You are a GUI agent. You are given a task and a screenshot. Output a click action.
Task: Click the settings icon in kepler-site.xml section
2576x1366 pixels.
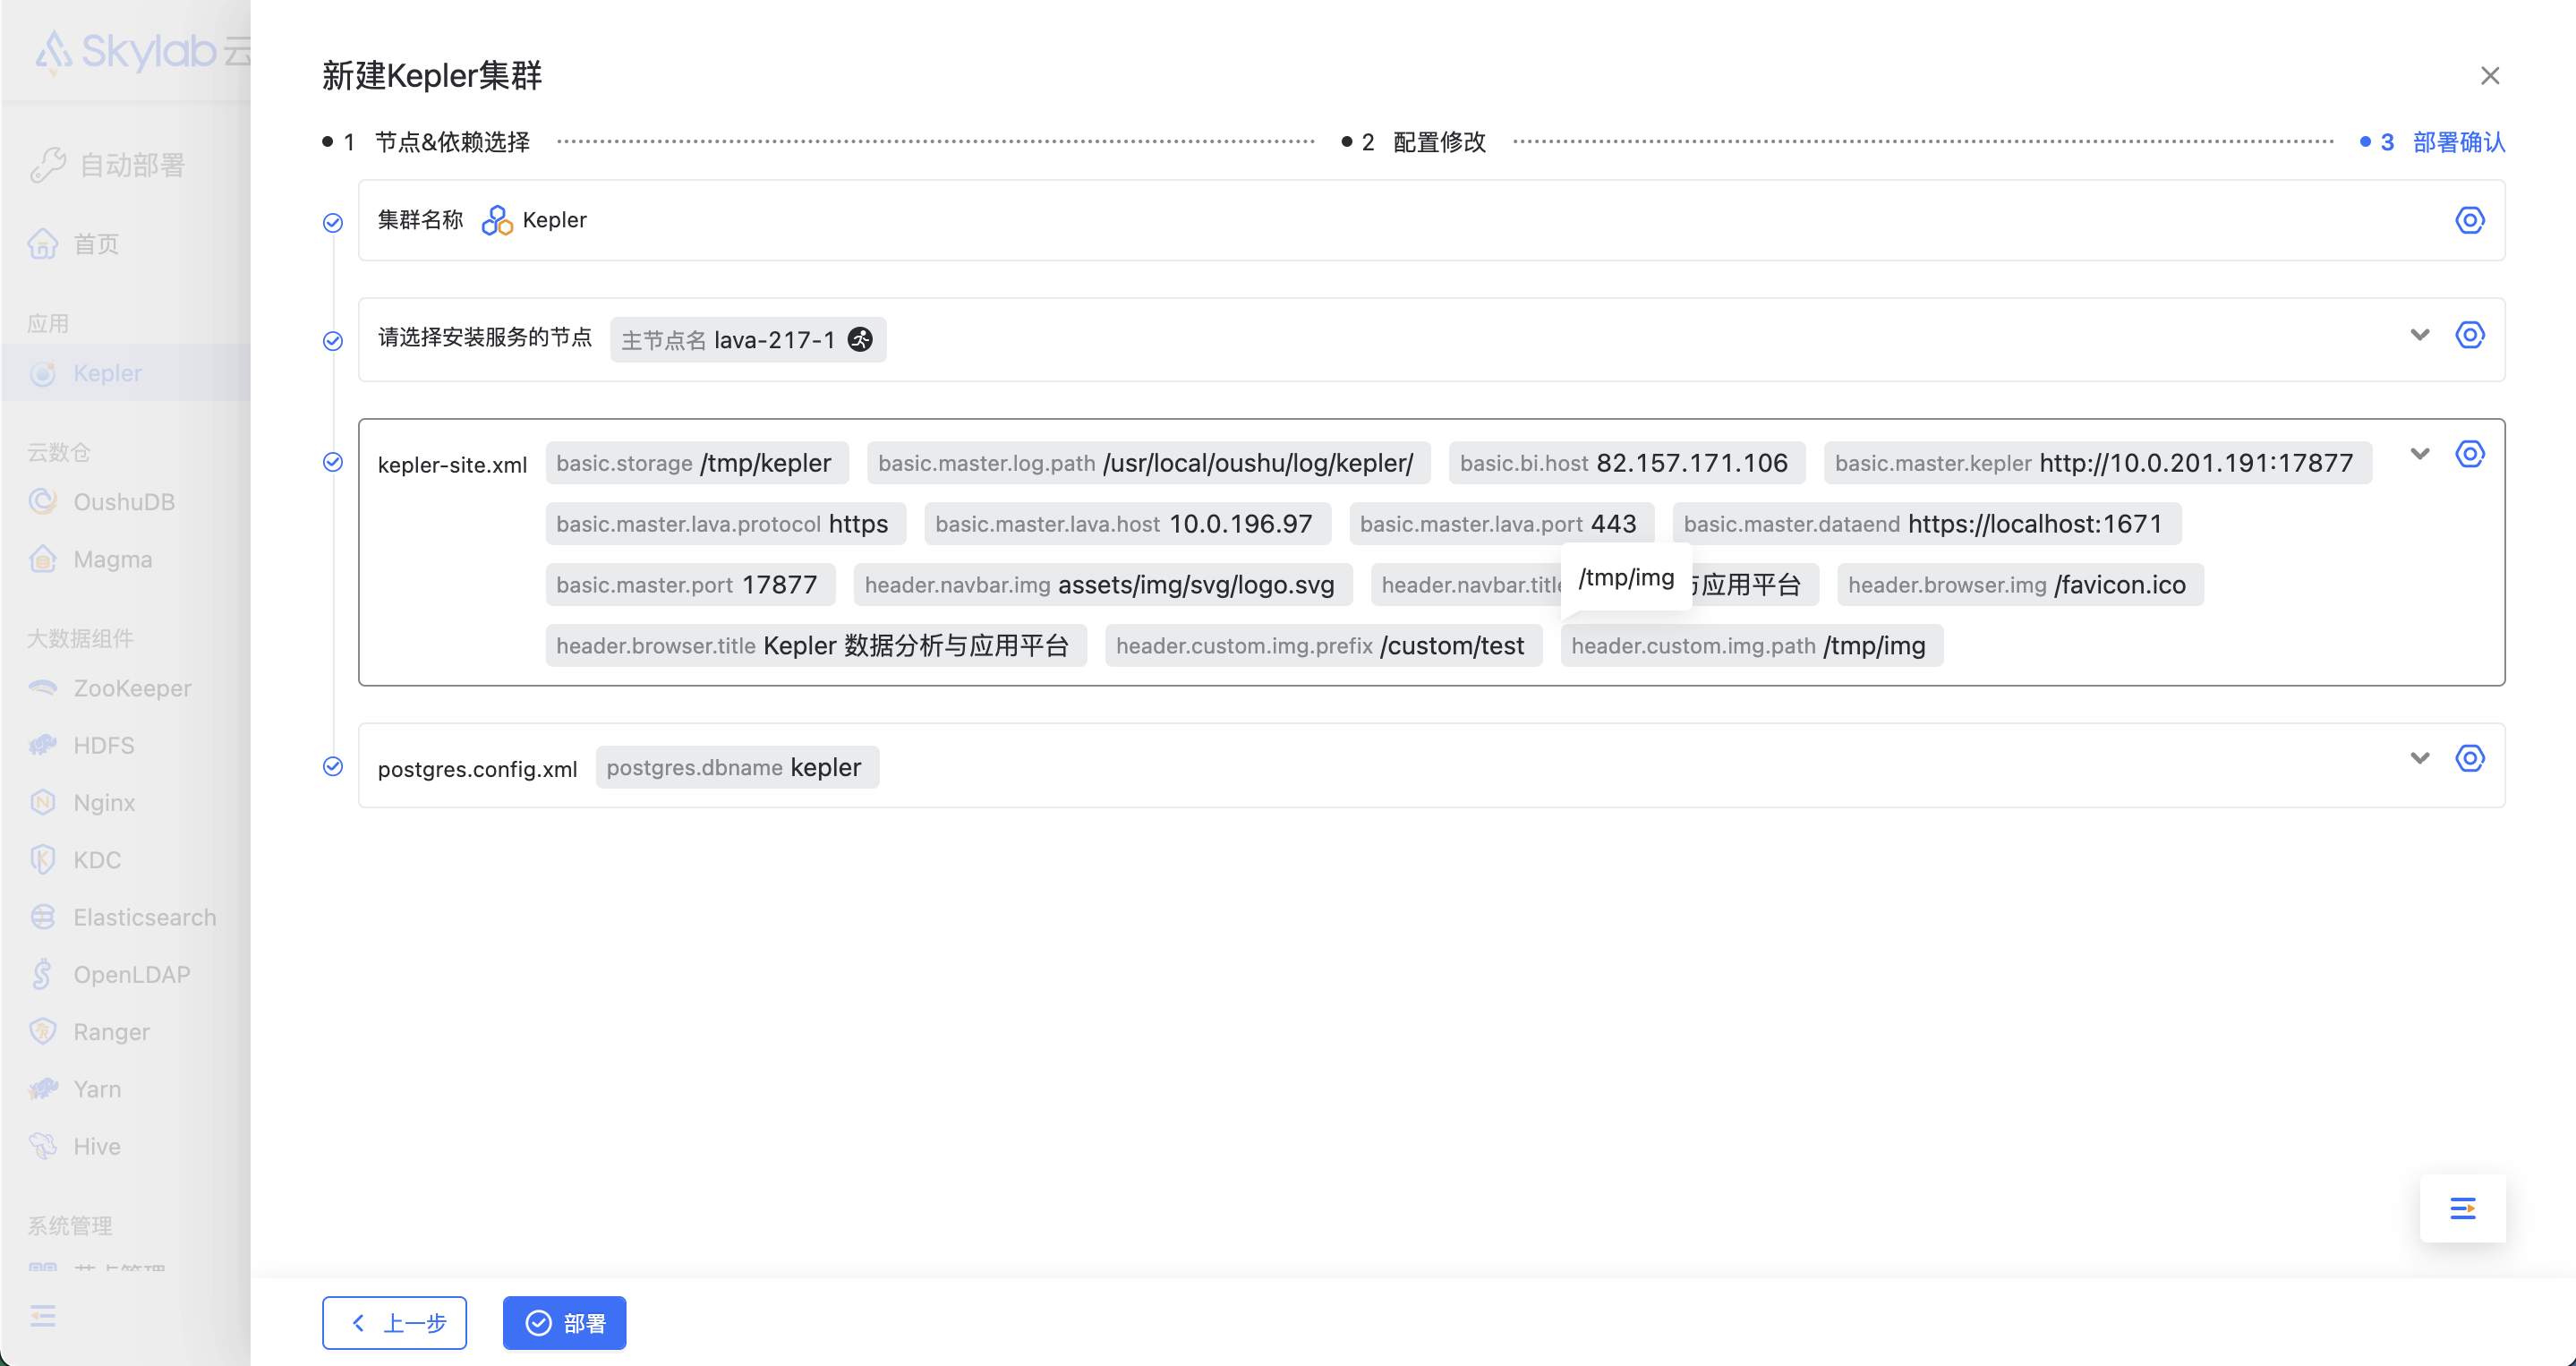tap(2469, 454)
